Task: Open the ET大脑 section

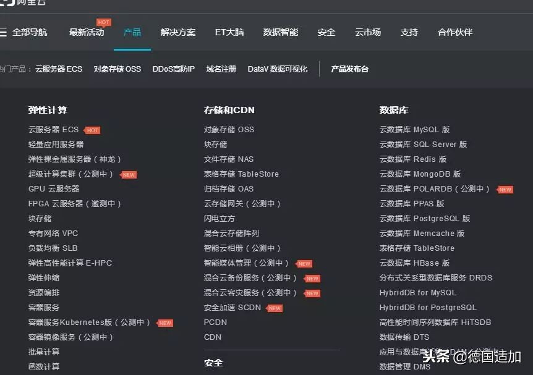Action: coord(229,32)
